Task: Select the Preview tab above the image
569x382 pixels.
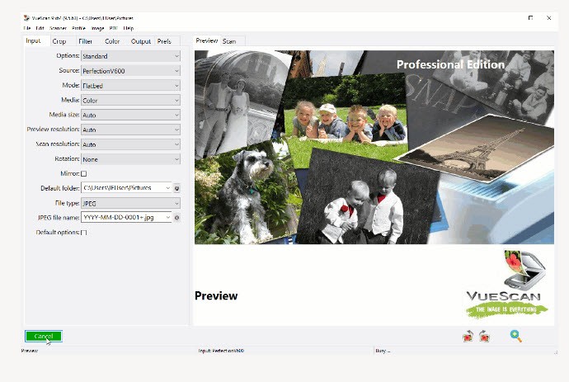Action: point(207,40)
